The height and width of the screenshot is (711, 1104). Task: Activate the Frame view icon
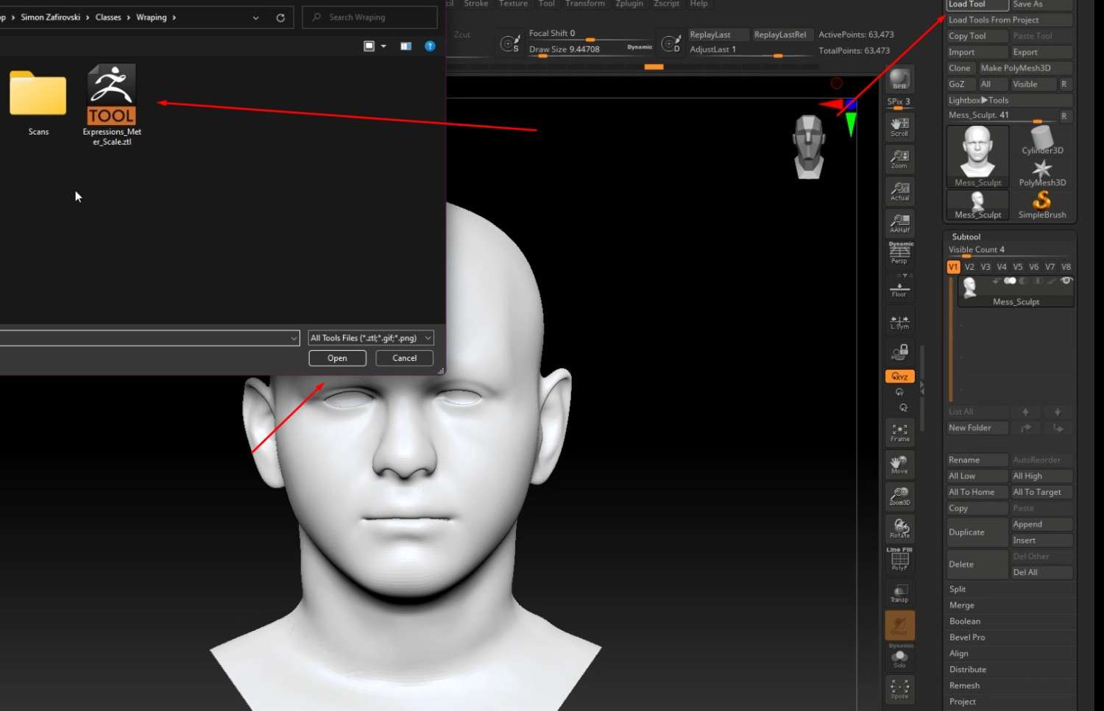(899, 432)
